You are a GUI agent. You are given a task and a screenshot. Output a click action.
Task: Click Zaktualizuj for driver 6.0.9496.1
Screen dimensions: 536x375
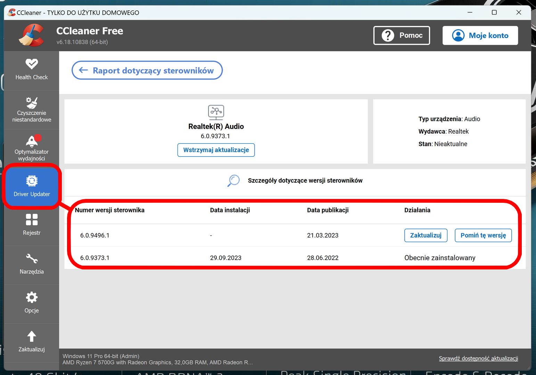[x=426, y=235]
